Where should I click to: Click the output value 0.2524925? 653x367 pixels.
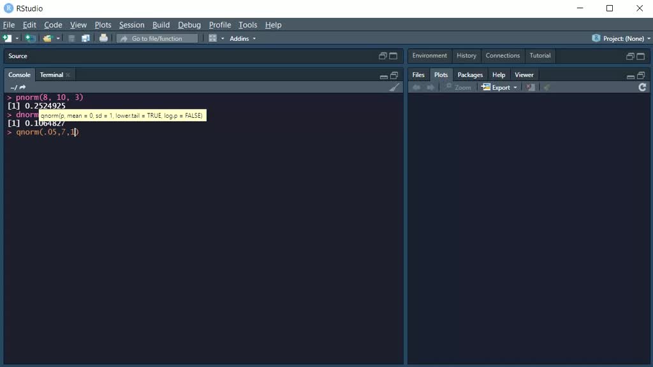(x=45, y=106)
